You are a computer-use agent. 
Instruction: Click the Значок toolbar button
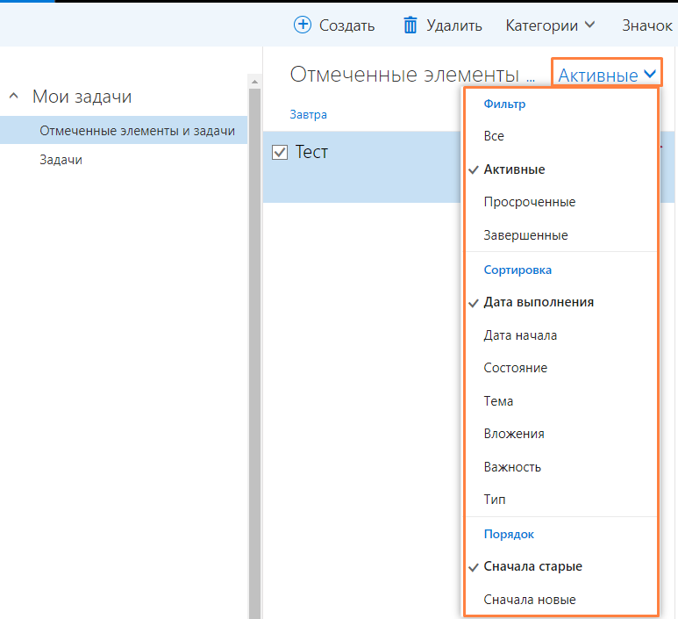pos(646,25)
